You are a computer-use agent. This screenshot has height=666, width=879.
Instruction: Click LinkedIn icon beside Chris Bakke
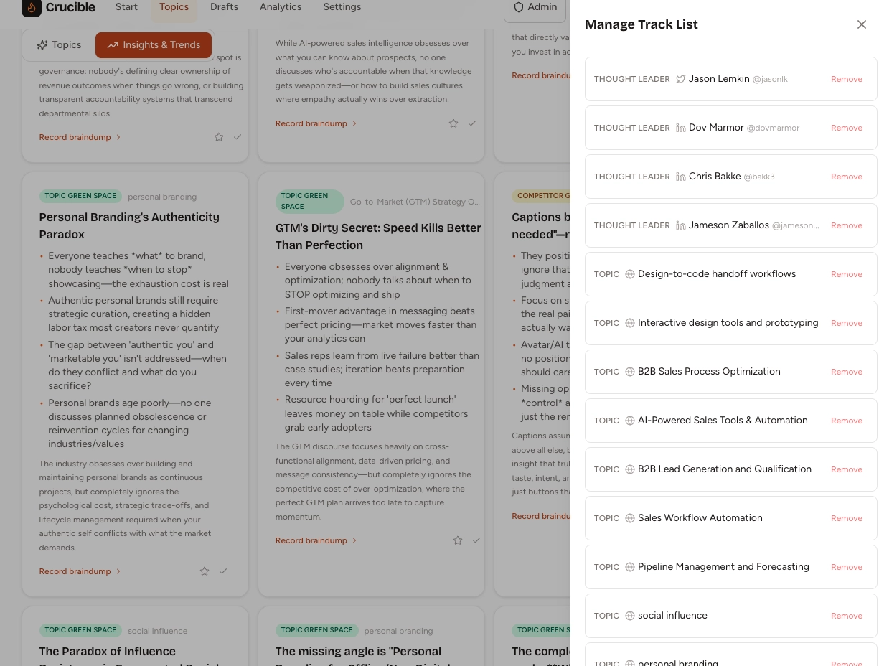pyautogui.click(x=681, y=177)
